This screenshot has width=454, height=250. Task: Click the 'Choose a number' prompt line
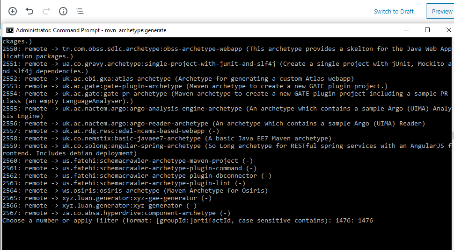[x=188, y=221]
